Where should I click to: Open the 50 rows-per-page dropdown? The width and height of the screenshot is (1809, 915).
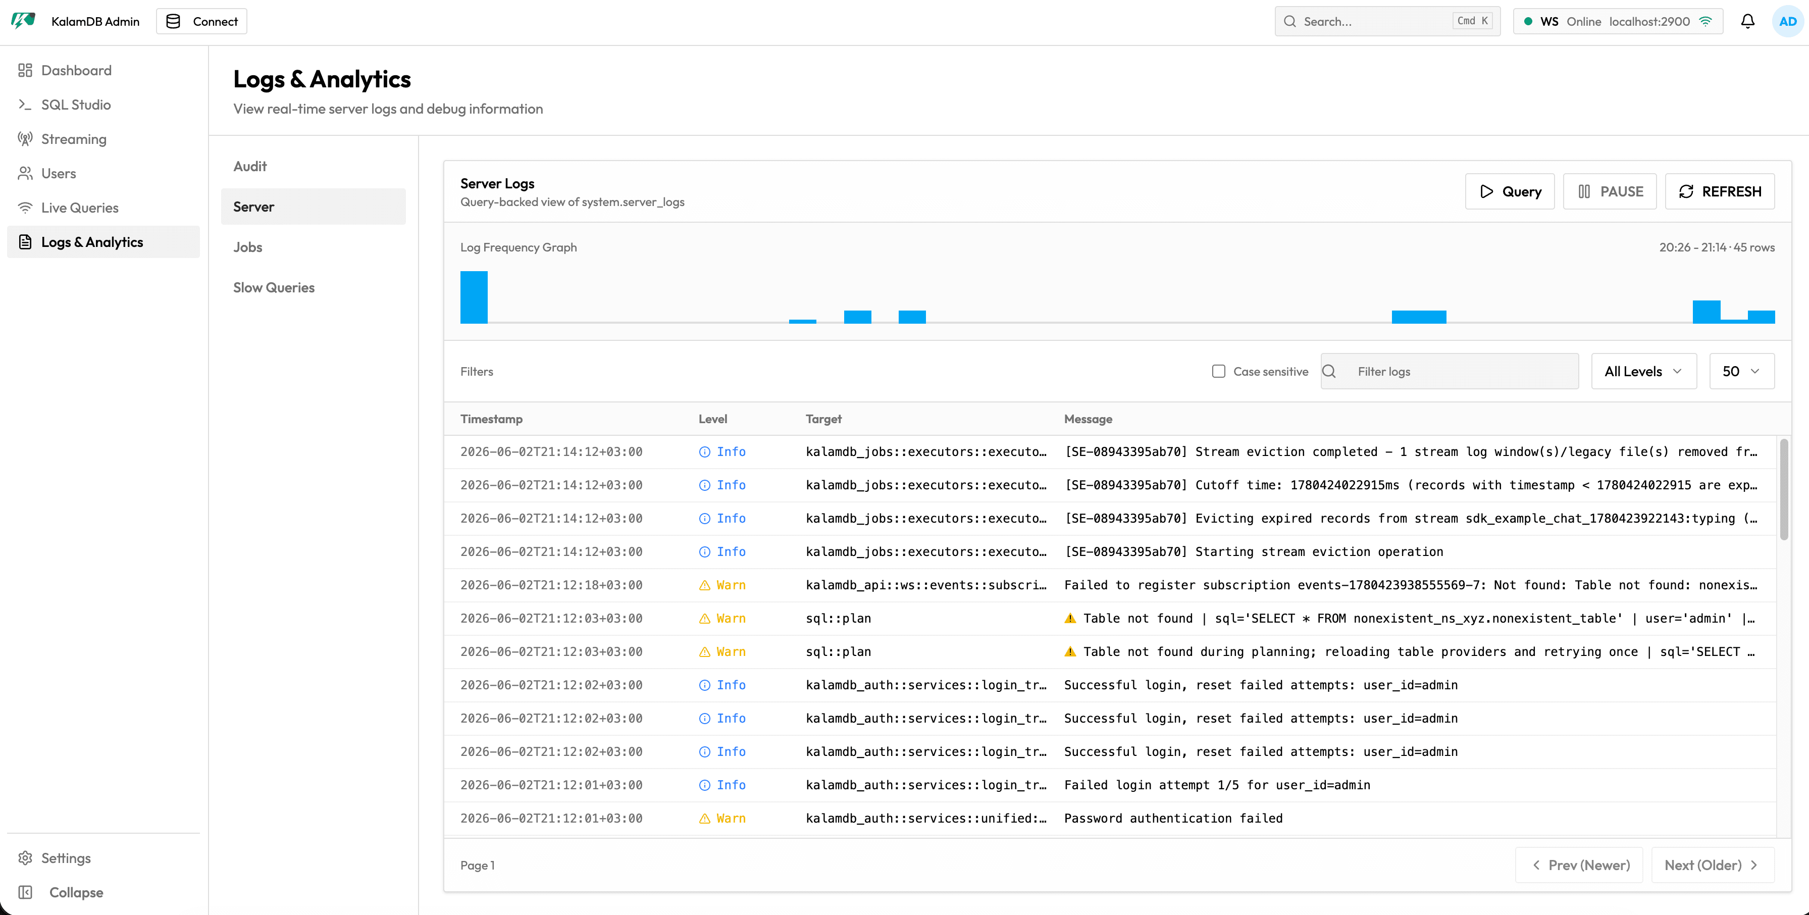click(x=1741, y=372)
